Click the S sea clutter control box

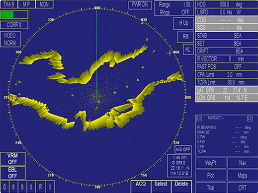(x=22, y=187)
